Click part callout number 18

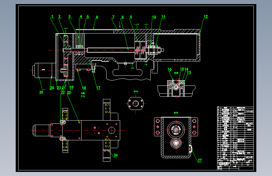point(84,88)
